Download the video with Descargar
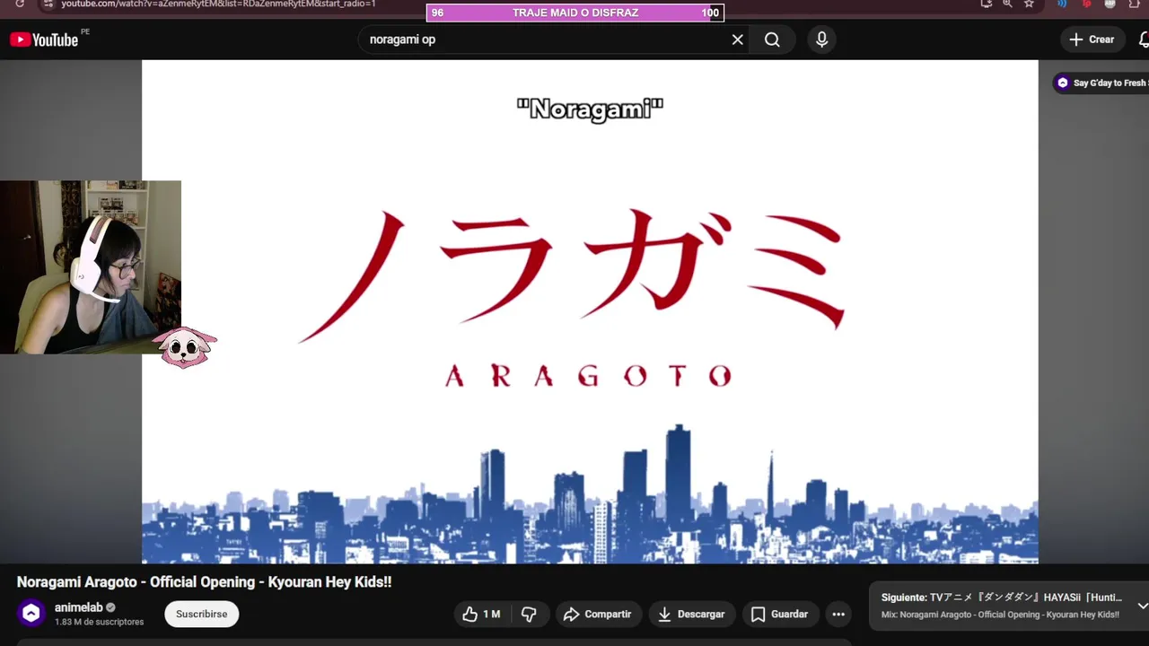The image size is (1149, 646). 692,615
